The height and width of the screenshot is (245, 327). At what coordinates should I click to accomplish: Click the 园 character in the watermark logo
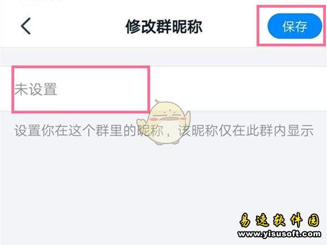314,220
